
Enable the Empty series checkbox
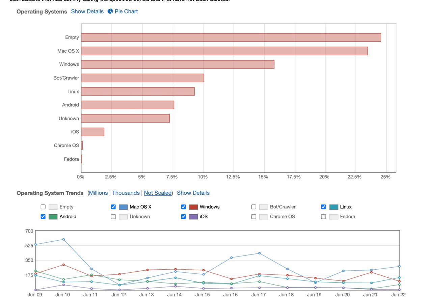(x=43, y=207)
